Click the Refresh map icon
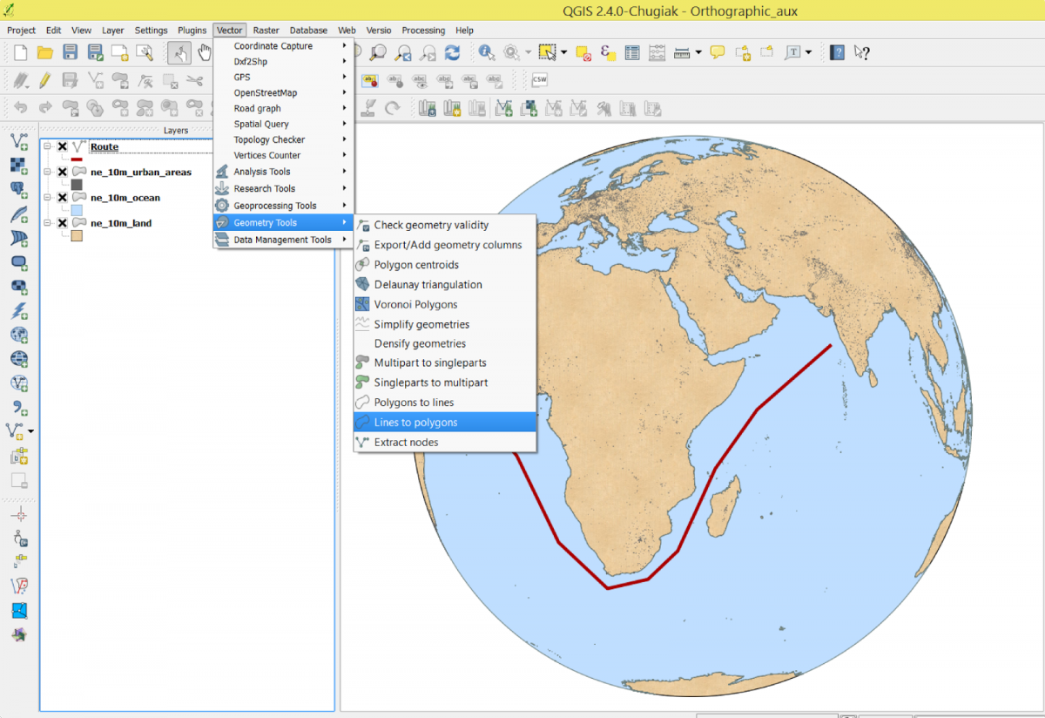 452,52
